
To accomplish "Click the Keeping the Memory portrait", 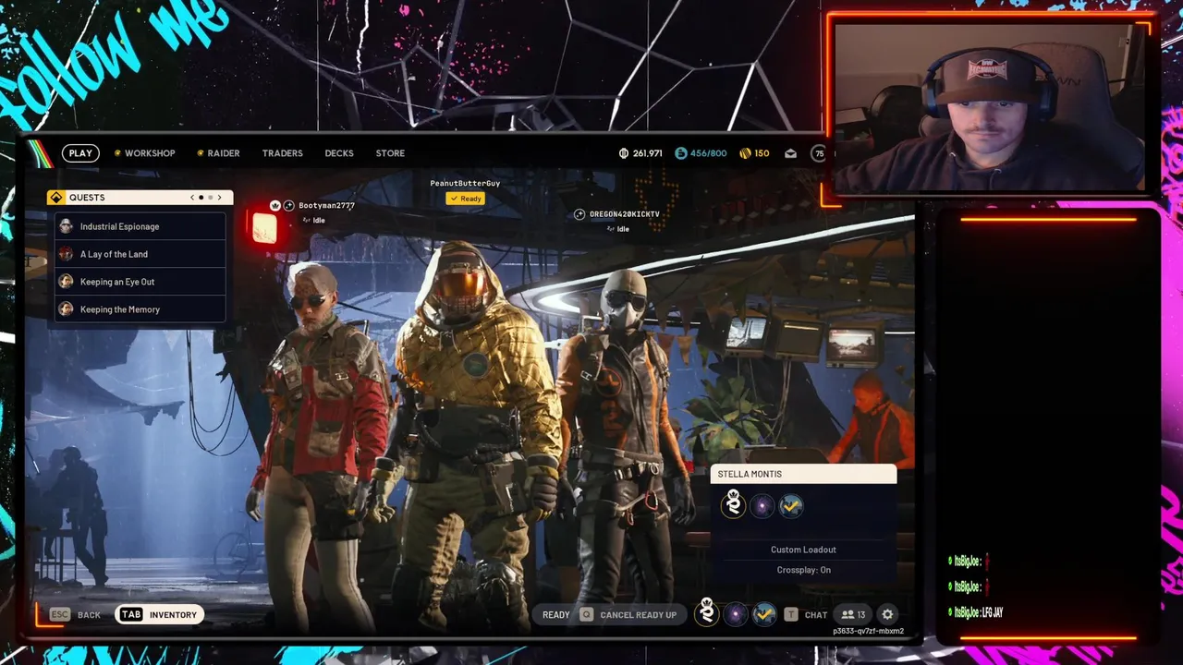I will pos(66,309).
